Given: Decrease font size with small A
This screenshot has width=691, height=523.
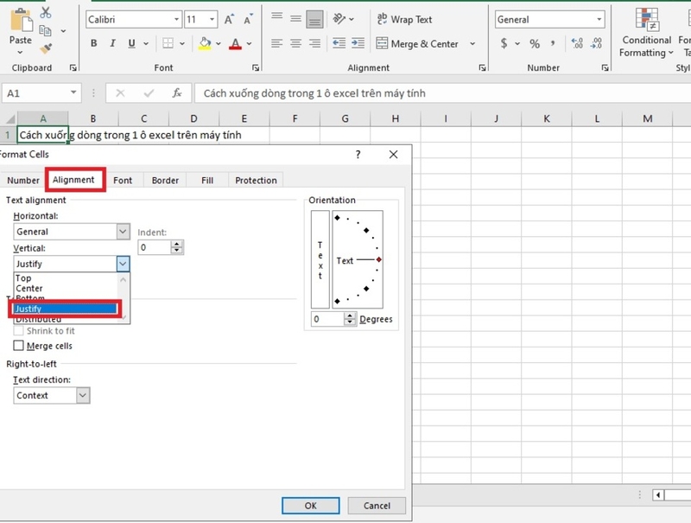Looking at the screenshot, I should [248, 20].
